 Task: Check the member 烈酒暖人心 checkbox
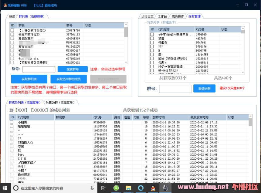coord(12,142)
